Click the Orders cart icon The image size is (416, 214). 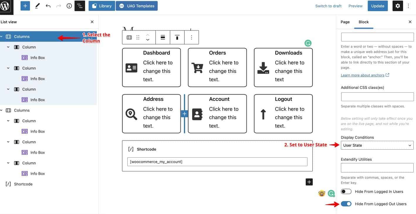tap(197, 68)
